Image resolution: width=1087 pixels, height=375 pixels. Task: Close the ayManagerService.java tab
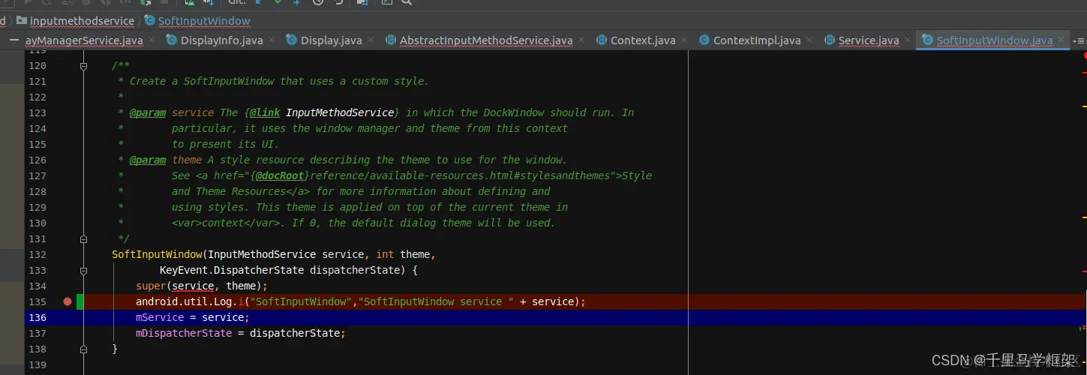[152, 40]
